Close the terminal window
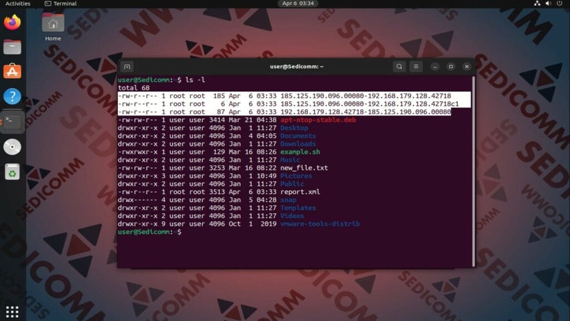The image size is (570, 321). click(467, 67)
